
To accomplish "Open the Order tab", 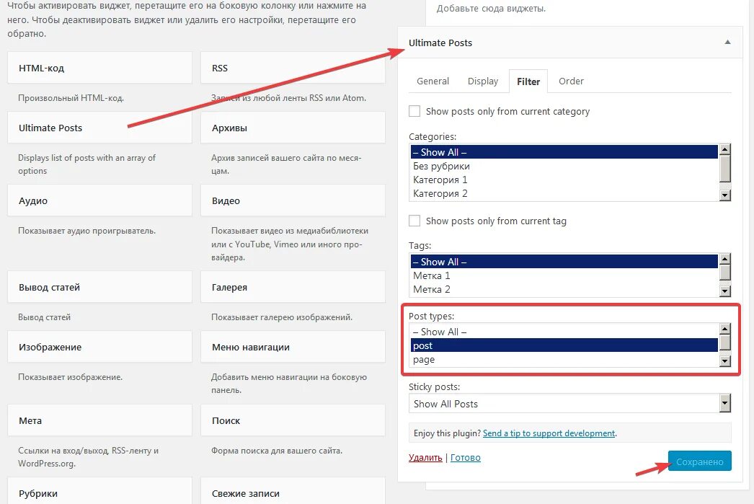I will 571,81.
